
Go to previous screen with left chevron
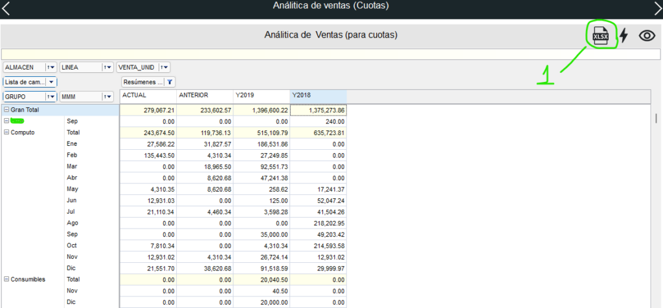5,6
